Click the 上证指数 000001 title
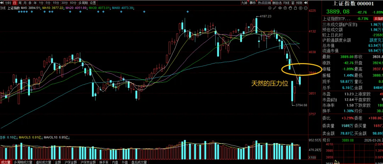 coord(354,4)
